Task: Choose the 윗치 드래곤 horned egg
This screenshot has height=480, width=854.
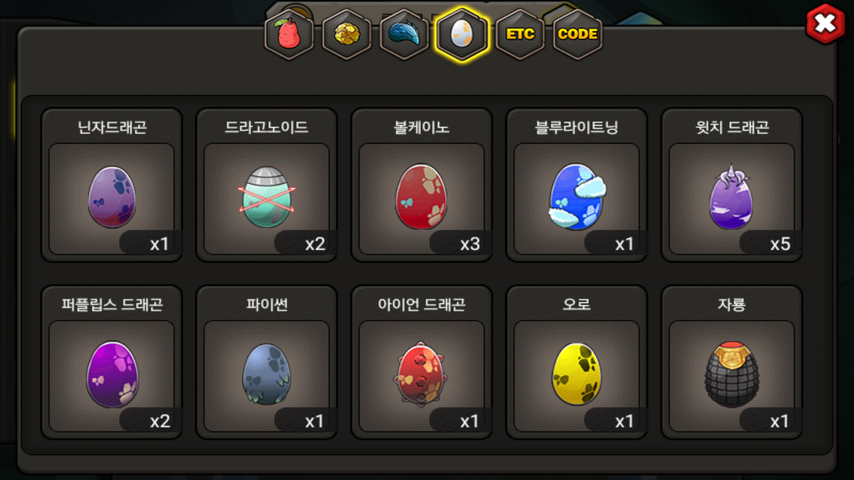Action: (732, 197)
